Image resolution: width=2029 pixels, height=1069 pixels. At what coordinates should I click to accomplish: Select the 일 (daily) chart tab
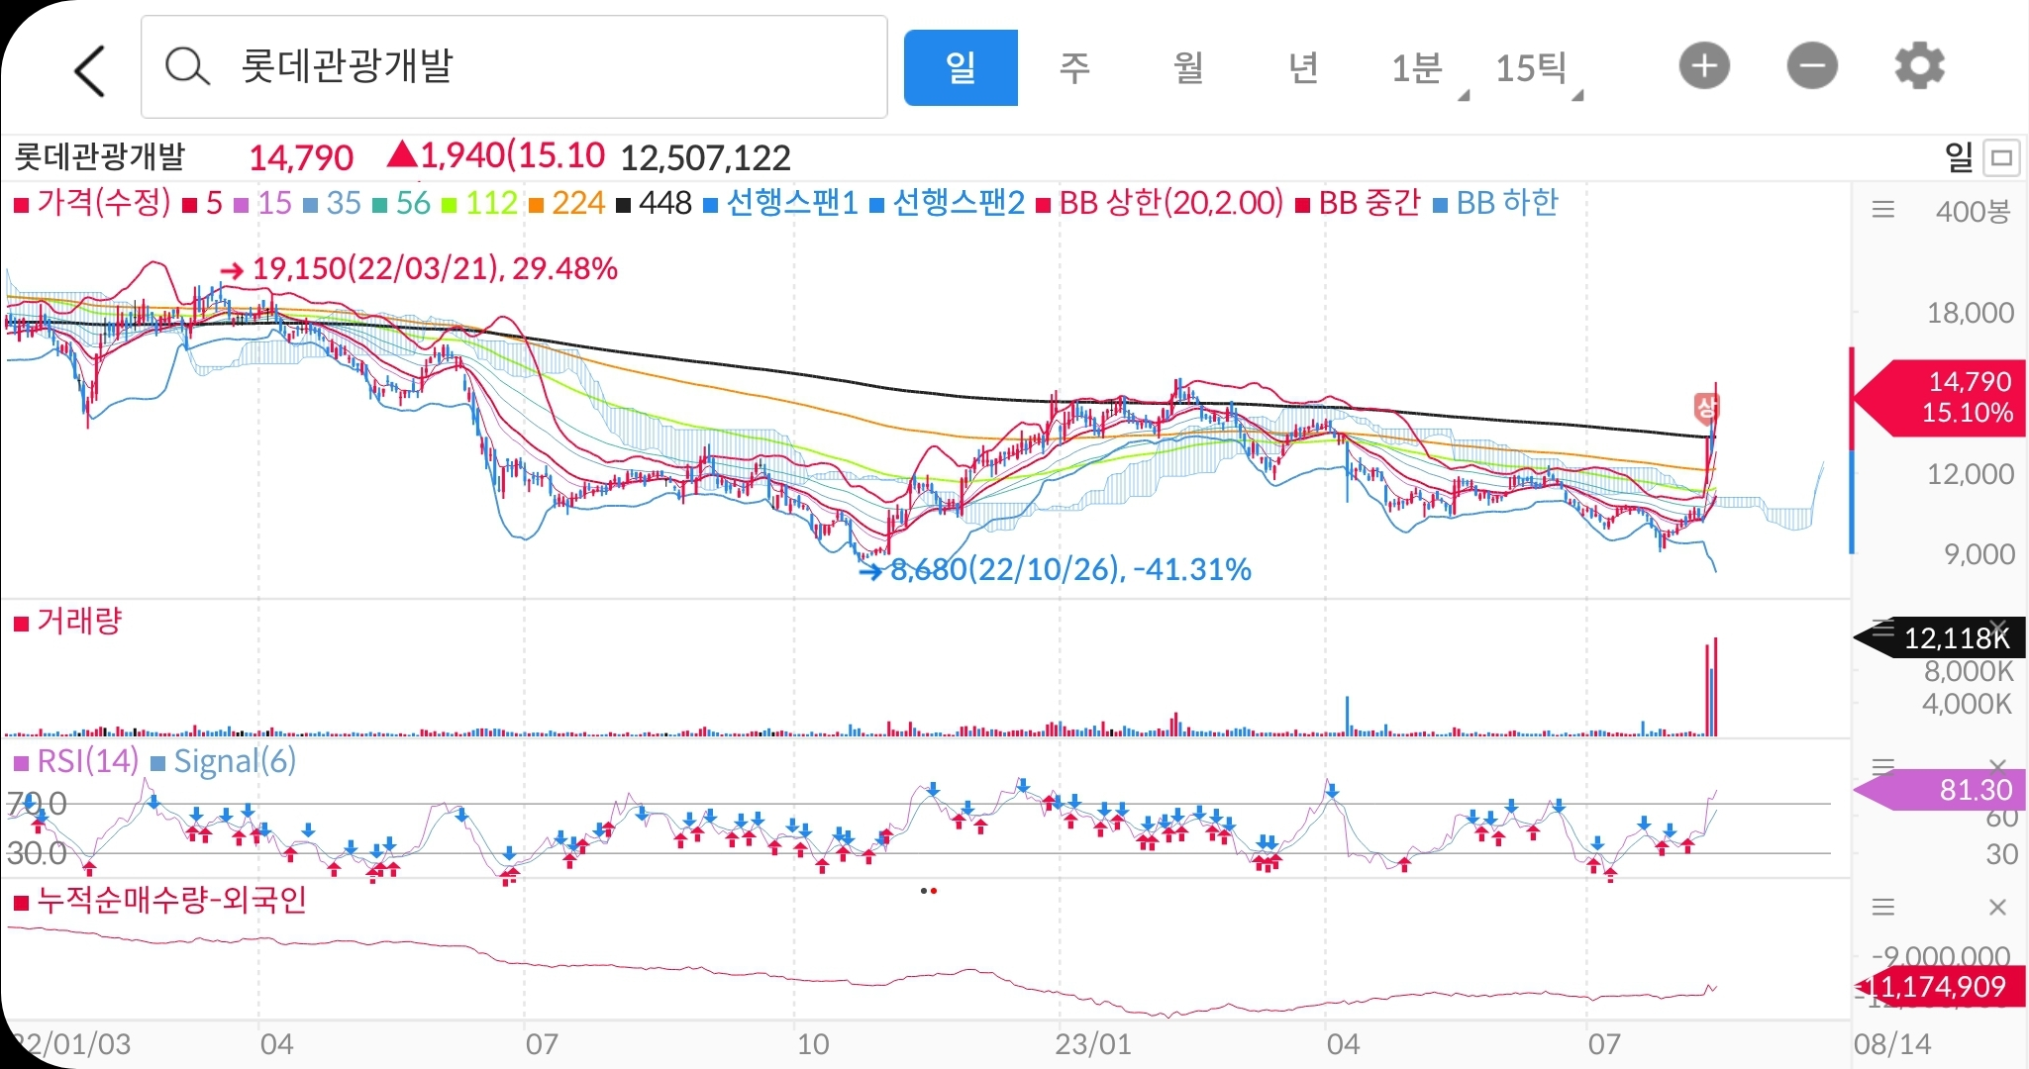click(961, 67)
